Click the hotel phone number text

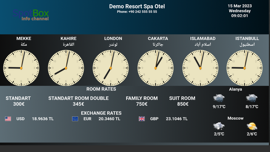[x=137, y=12]
